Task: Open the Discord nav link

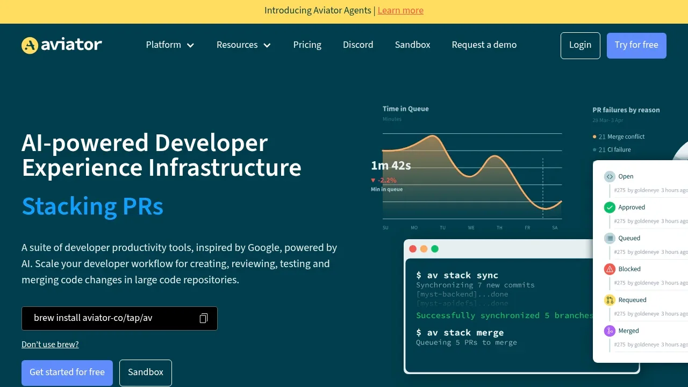Action: (358, 45)
